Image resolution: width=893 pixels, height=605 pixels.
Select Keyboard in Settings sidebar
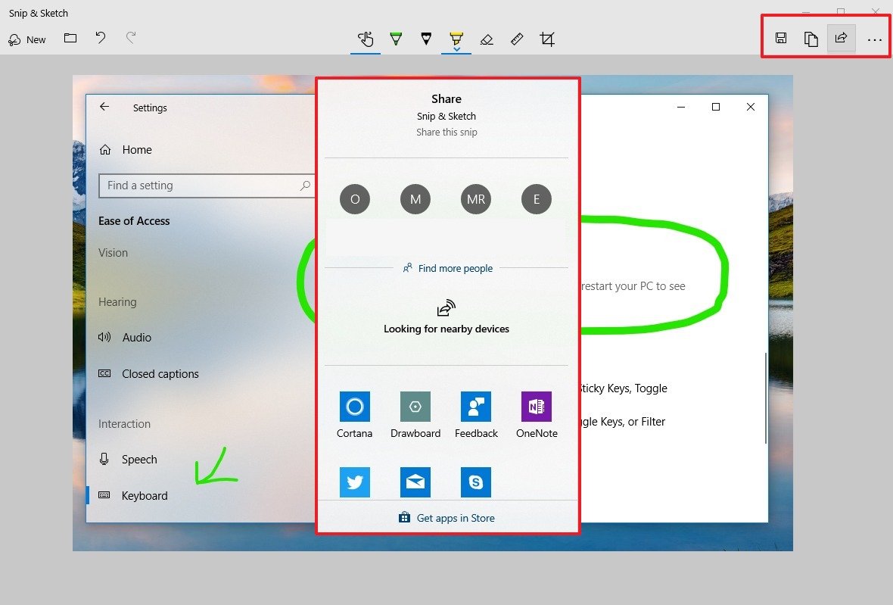(x=132, y=496)
